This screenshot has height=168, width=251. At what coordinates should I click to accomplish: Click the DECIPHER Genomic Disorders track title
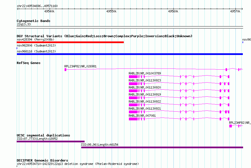coord(42,160)
